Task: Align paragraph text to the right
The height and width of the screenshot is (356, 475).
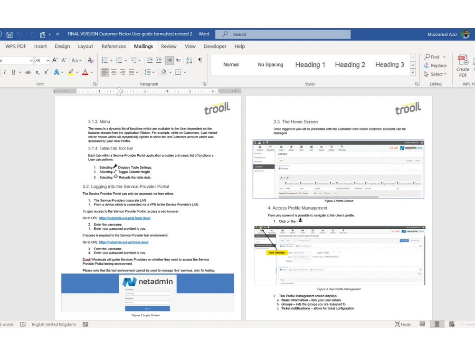Action: pos(123,72)
